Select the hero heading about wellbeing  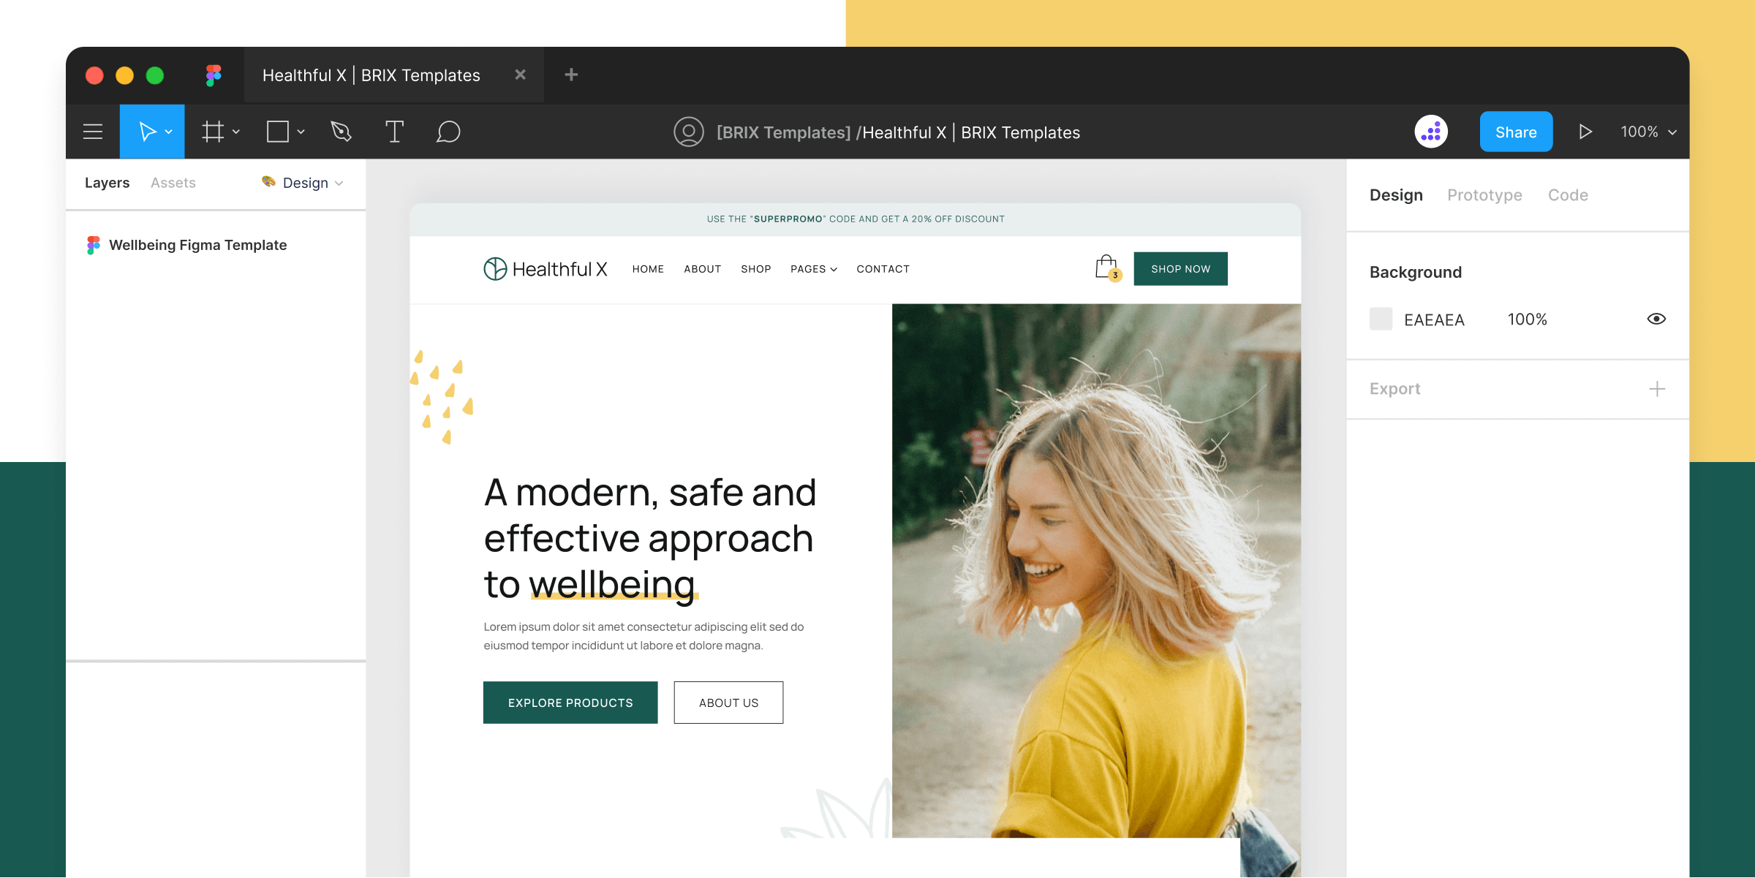click(x=649, y=540)
